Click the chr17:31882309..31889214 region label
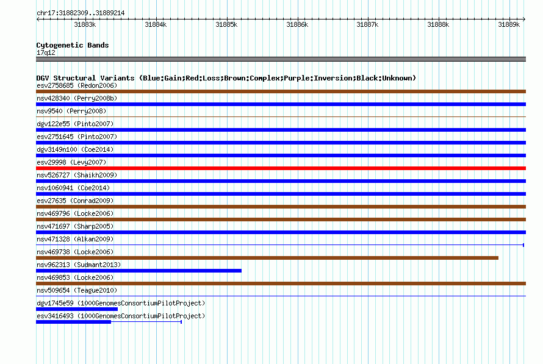Viewport: 543px width, 364px height. pos(81,13)
